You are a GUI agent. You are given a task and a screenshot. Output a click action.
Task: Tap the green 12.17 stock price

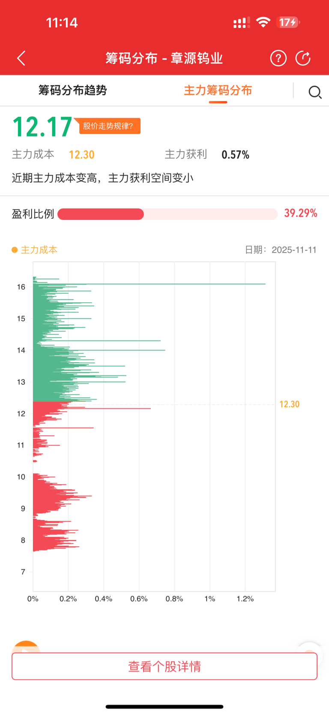tap(42, 127)
